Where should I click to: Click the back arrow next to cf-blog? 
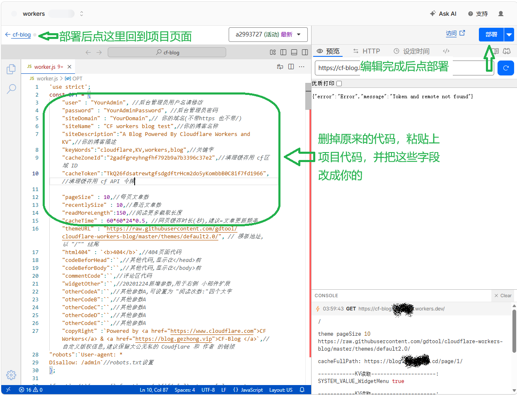[7, 34]
